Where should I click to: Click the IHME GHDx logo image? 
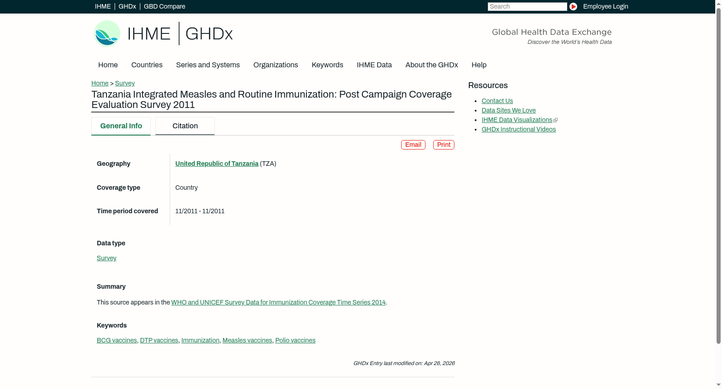(163, 33)
